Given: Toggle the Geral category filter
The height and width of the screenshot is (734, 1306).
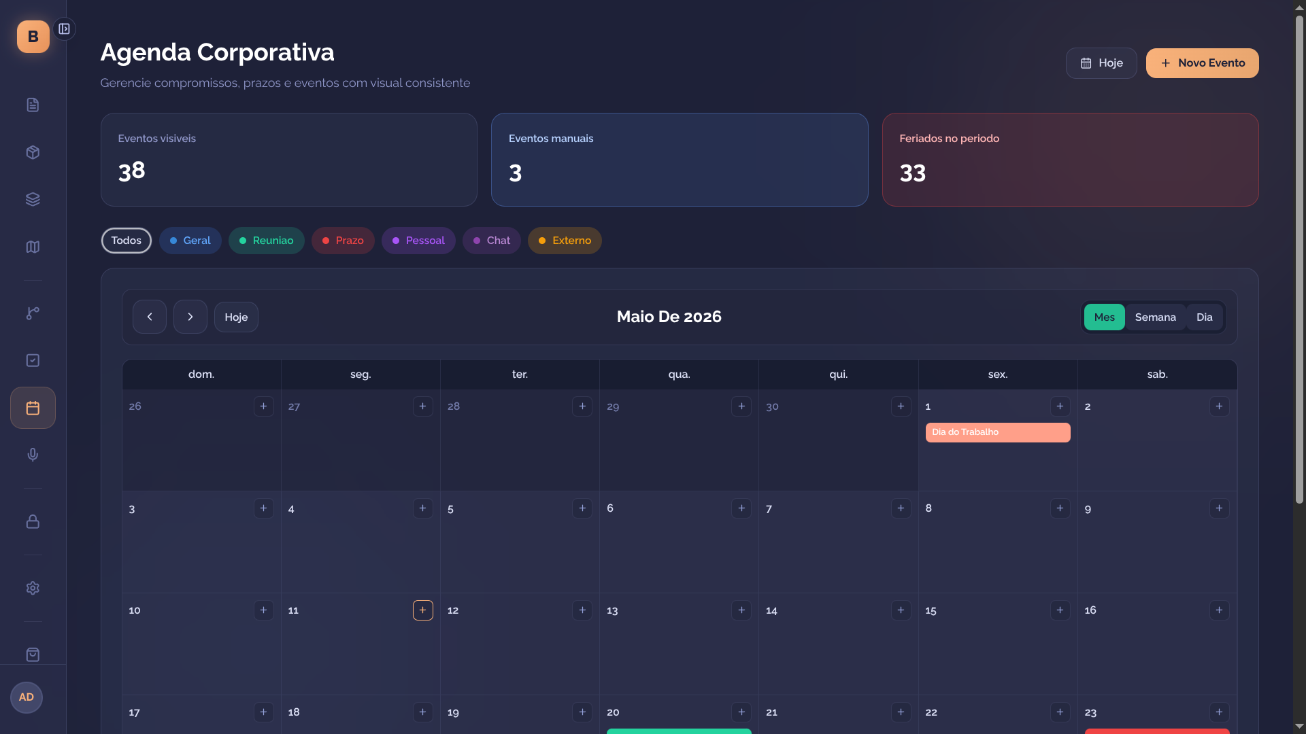Looking at the screenshot, I should 190,241.
